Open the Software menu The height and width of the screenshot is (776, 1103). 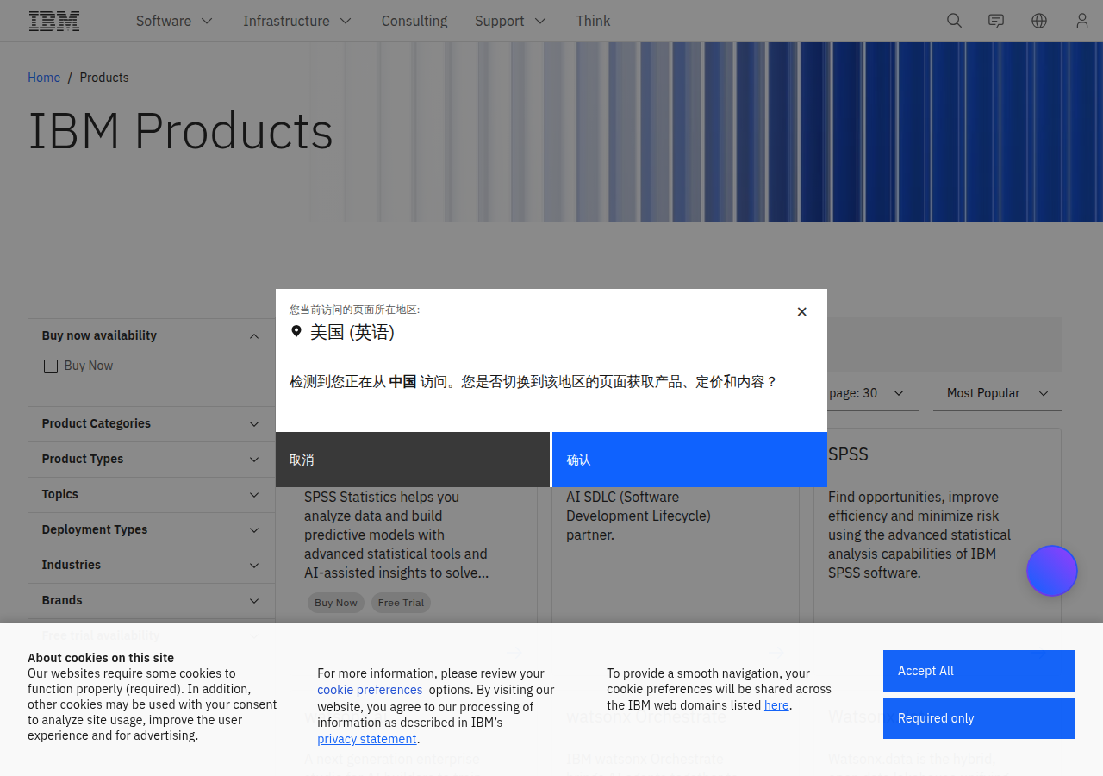tap(174, 21)
